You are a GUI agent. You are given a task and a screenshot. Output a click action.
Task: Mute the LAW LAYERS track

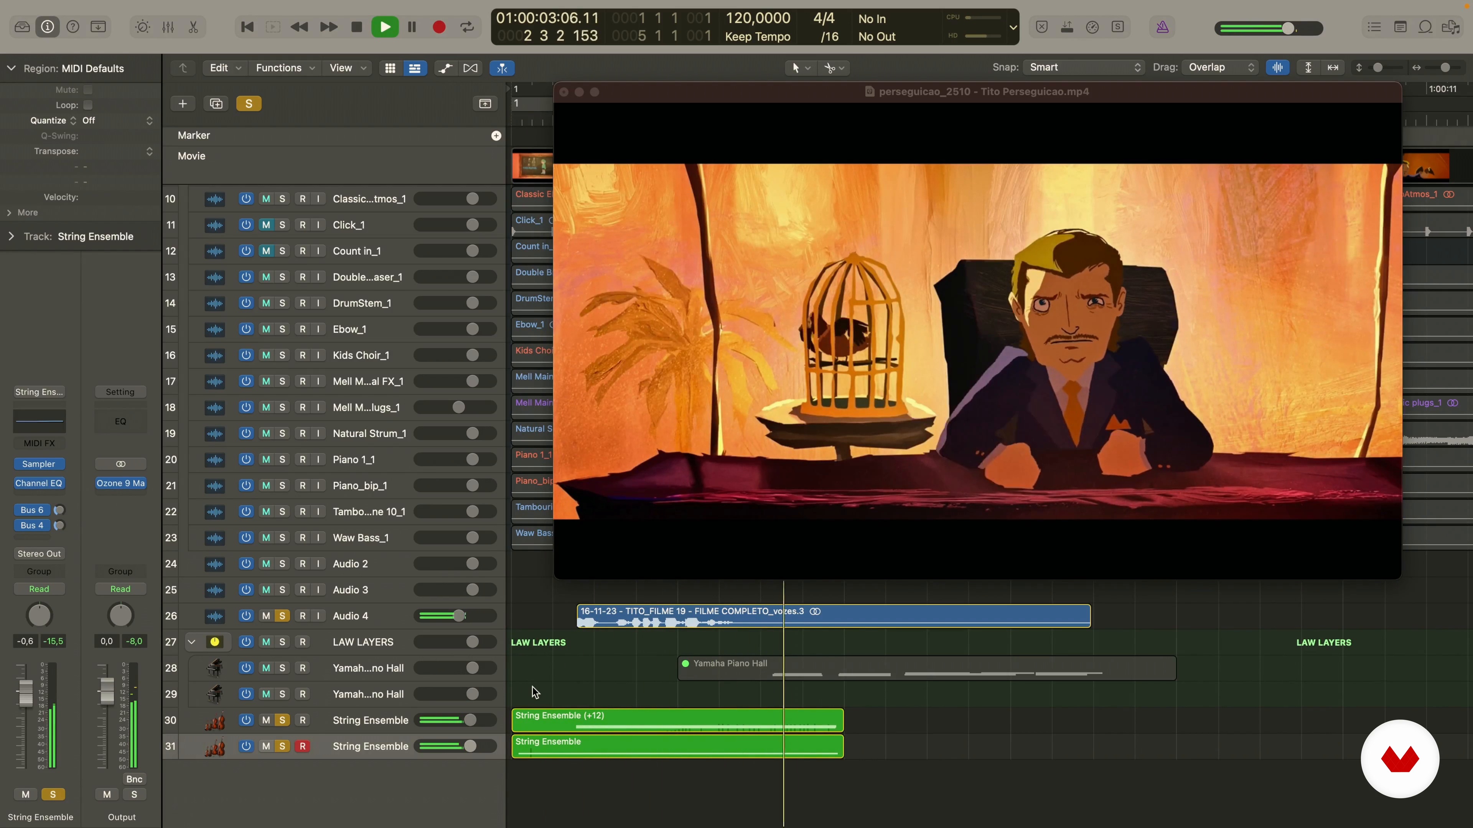tap(266, 642)
